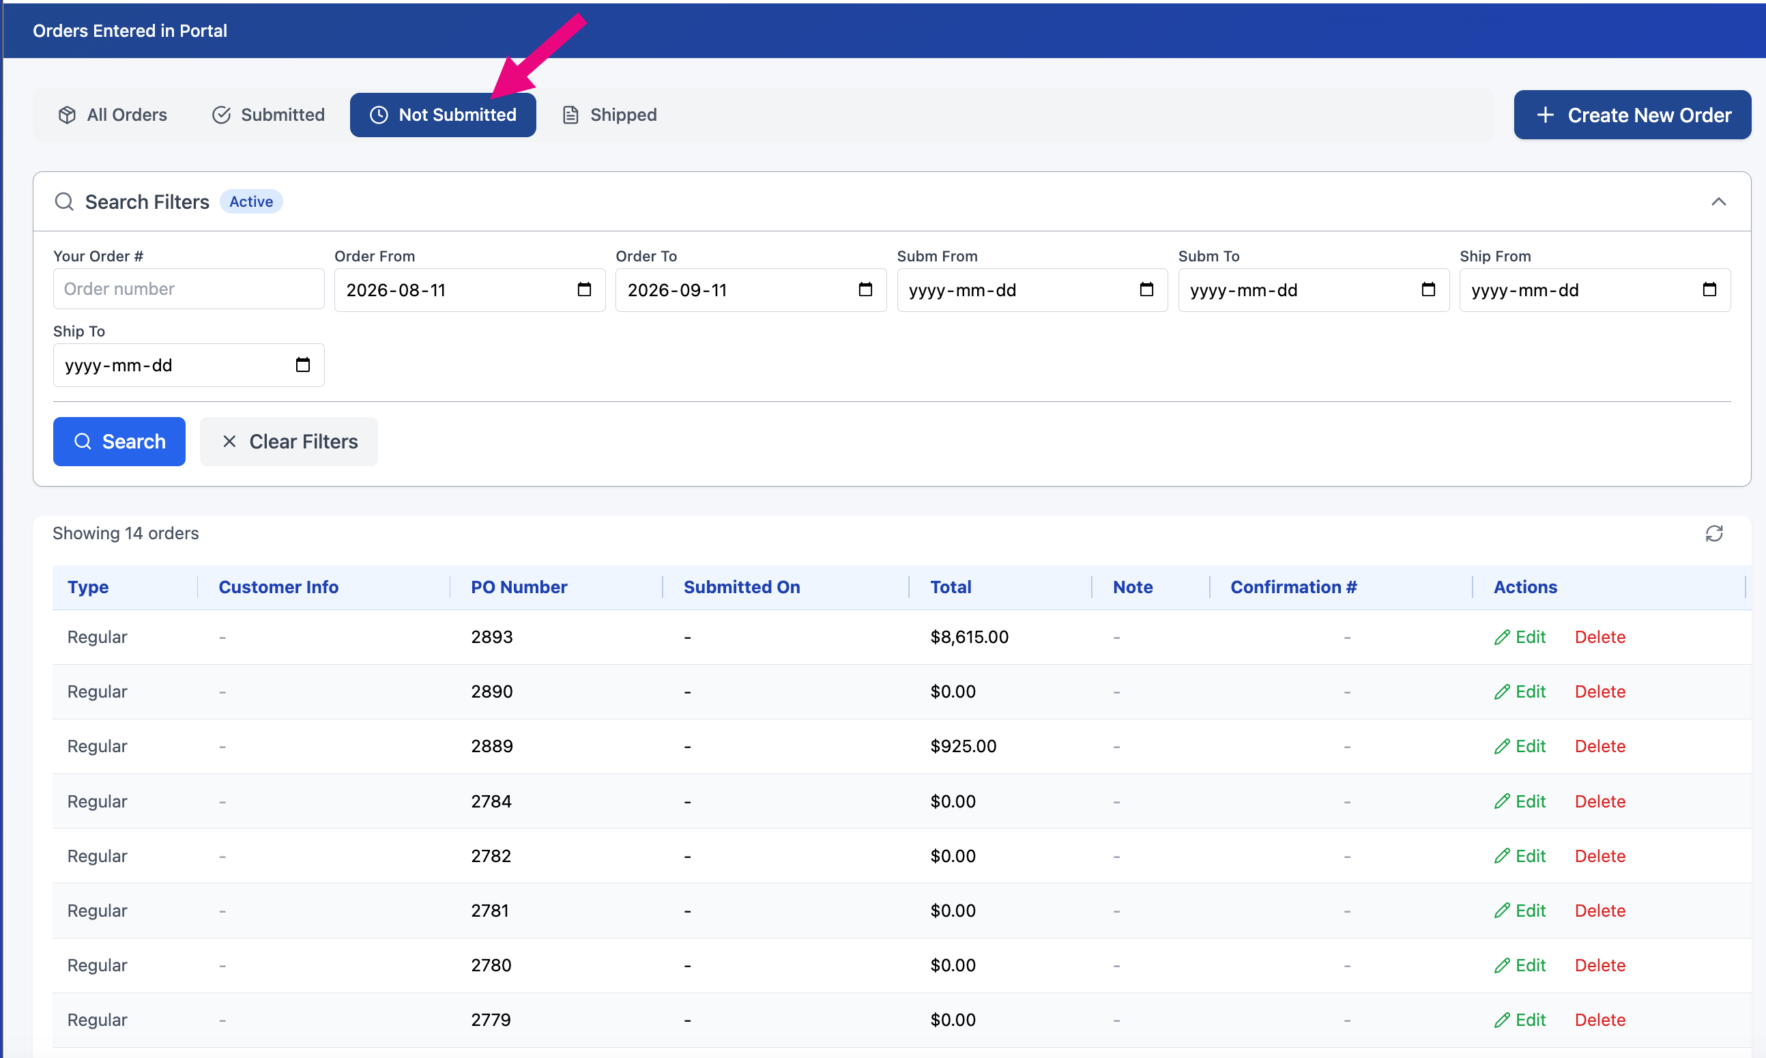Delete order with PO 2889
This screenshot has height=1058, width=1766.
tap(1599, 746)
